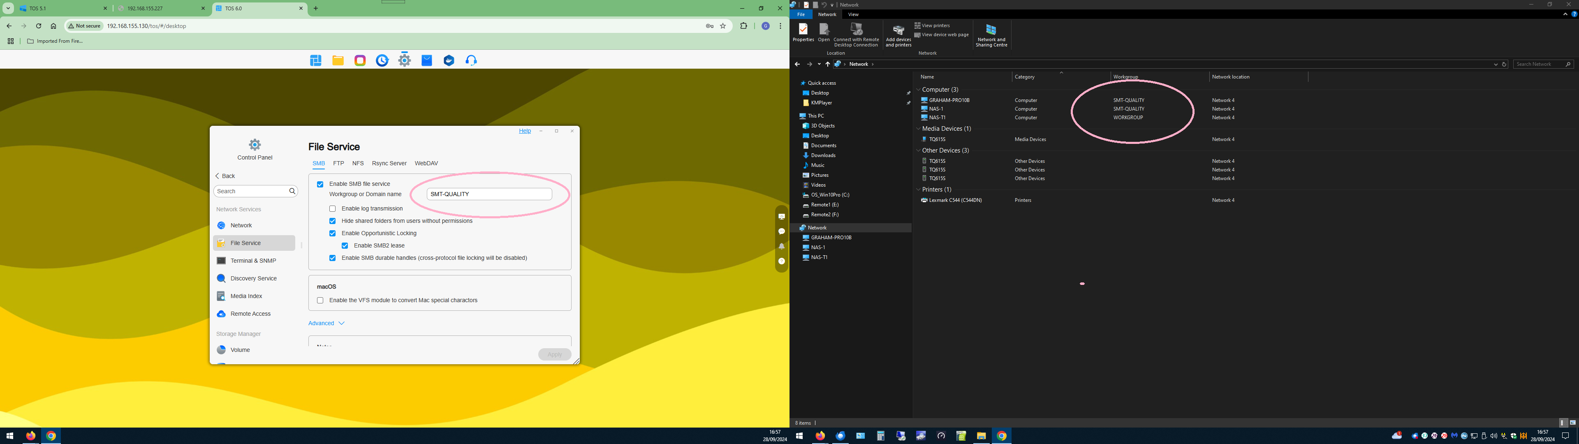Open Terminal & SNMP in sidebar
Screen dimensions: 1579x444
[x=252, y=261]
